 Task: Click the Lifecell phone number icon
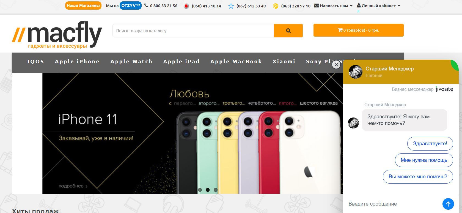tap(276, 6)
